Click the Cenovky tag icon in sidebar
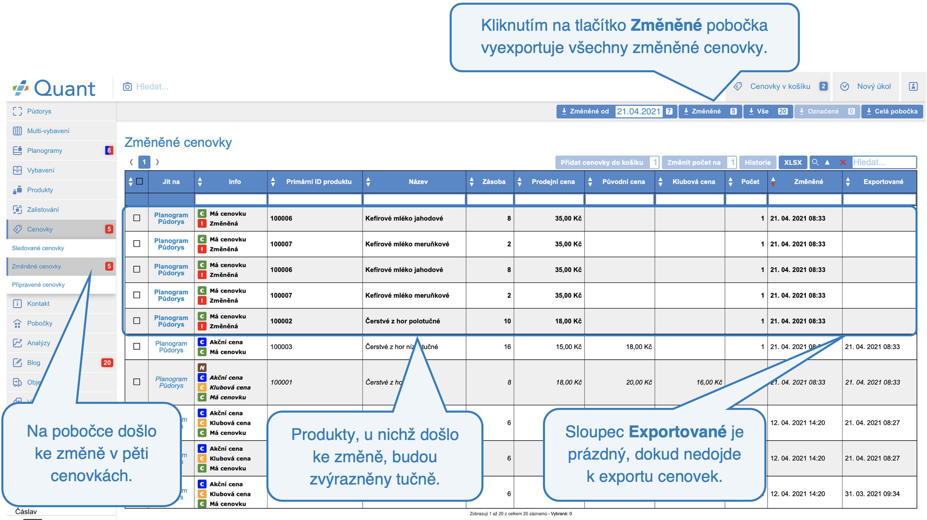 pyautogui.click(x=17, y=229)
